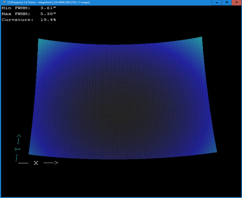Screen dimensions: 242x198
Task: Click the 'Curvature: 19.4%' readout
Action: pyautogui.click(x=29, y=20)
